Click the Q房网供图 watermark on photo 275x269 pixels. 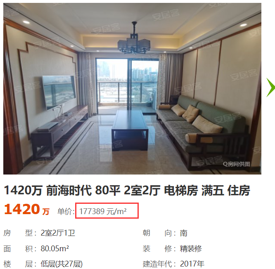coord(237,164)
